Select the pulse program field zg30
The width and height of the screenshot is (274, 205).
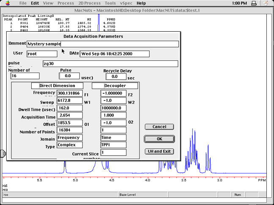point(110,64)
